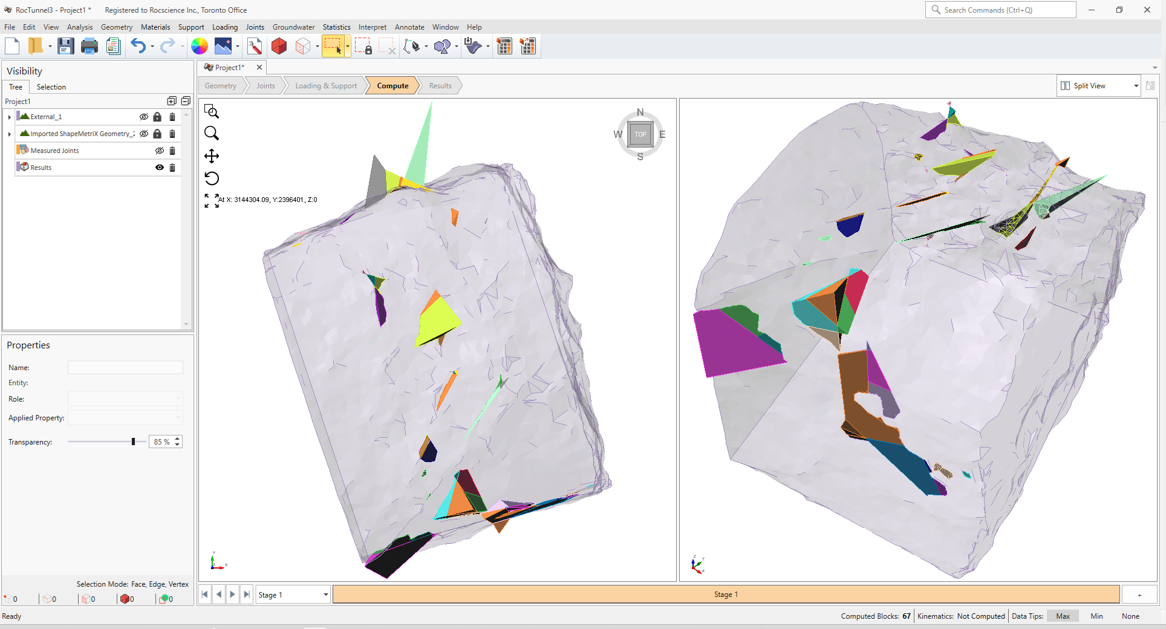
Task: Open the Groundwater menu
Action: [293, 27]
